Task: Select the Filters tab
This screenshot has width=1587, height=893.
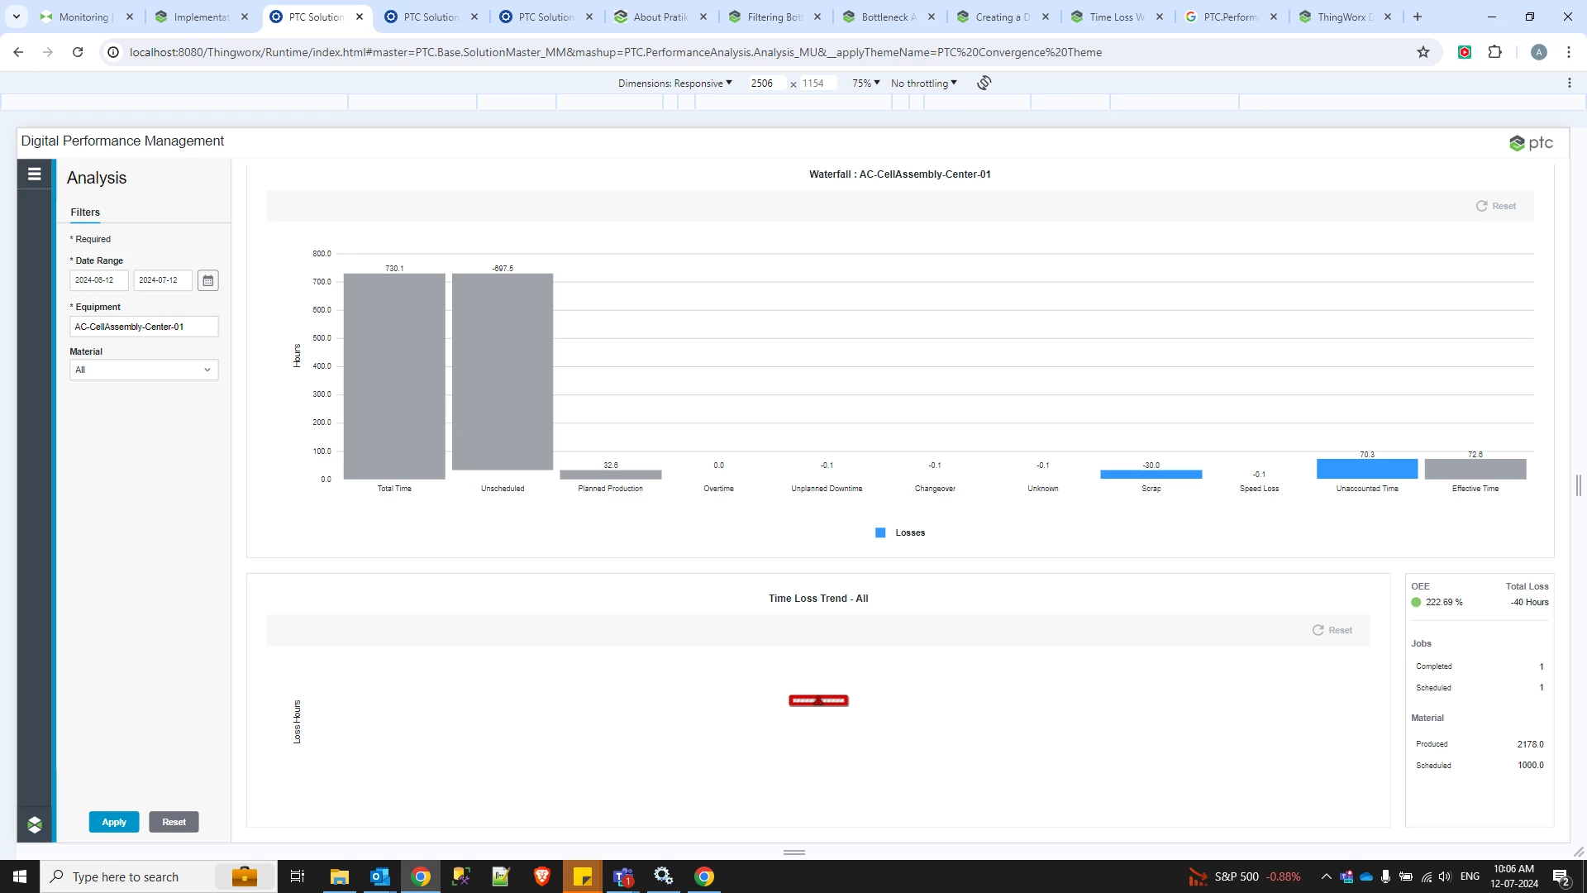Action: point(85,213)
